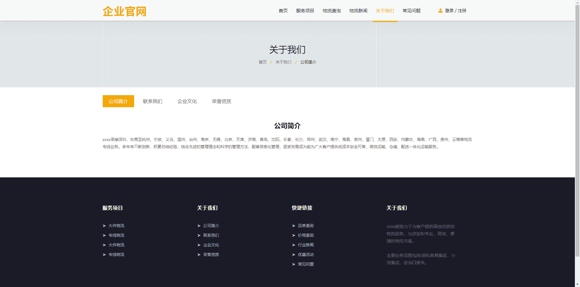580x287 pixels.
Task: Click arrow icon beside footer 常见问题
Action: (294, 264)
